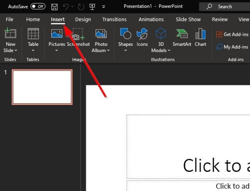250x191 pixels.
Task: Select the Insert tab
Action: coord(58,20)
